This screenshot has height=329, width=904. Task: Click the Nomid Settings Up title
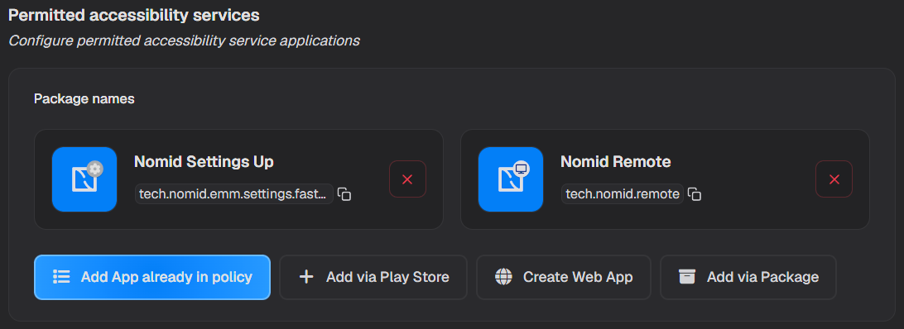(x=204, y=162)
